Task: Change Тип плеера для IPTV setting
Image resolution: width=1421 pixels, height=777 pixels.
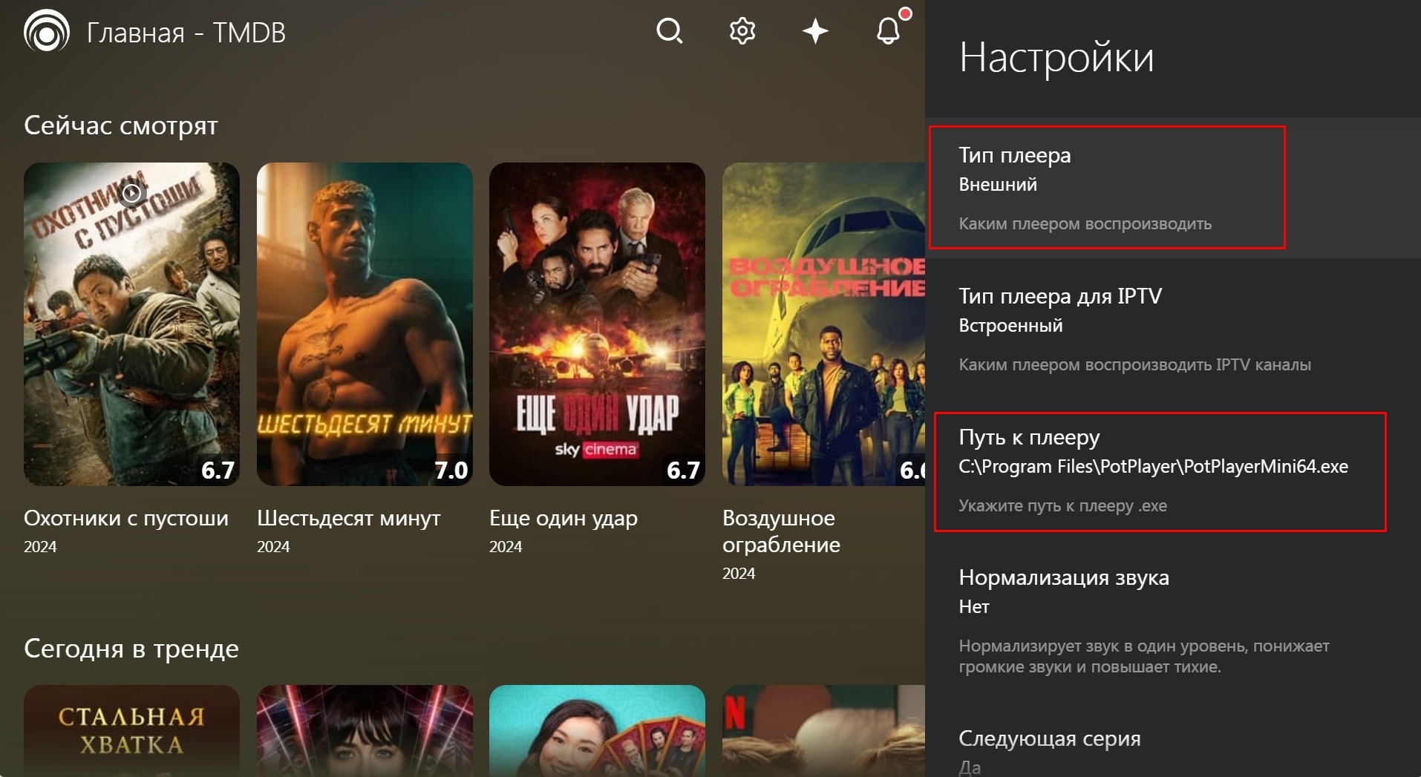Action: [x=1173, y=329]
